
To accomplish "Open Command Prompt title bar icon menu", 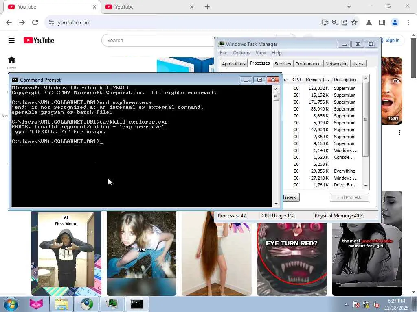I will pos(15,80).
